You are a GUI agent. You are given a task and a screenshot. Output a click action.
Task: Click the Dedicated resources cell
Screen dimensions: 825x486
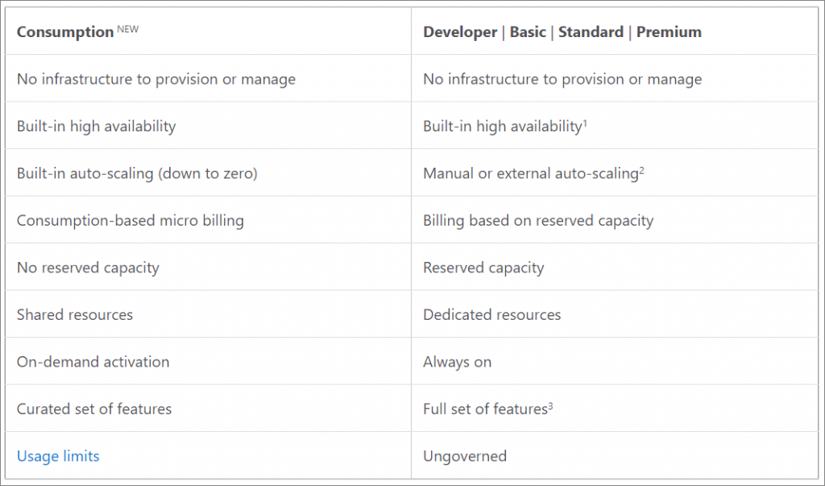(x=491, y=314)
